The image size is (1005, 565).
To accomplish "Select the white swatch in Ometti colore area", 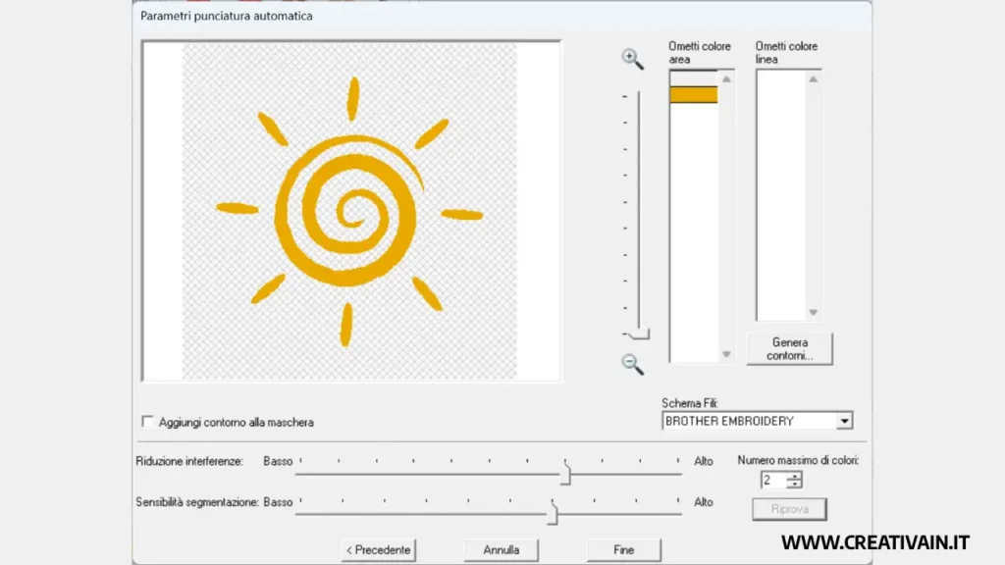I will coord(694,78).
